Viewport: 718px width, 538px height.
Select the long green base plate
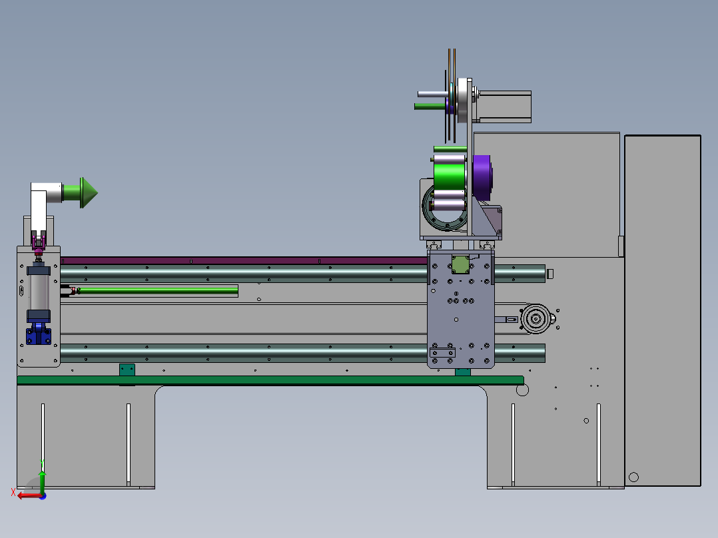point(270,380)
